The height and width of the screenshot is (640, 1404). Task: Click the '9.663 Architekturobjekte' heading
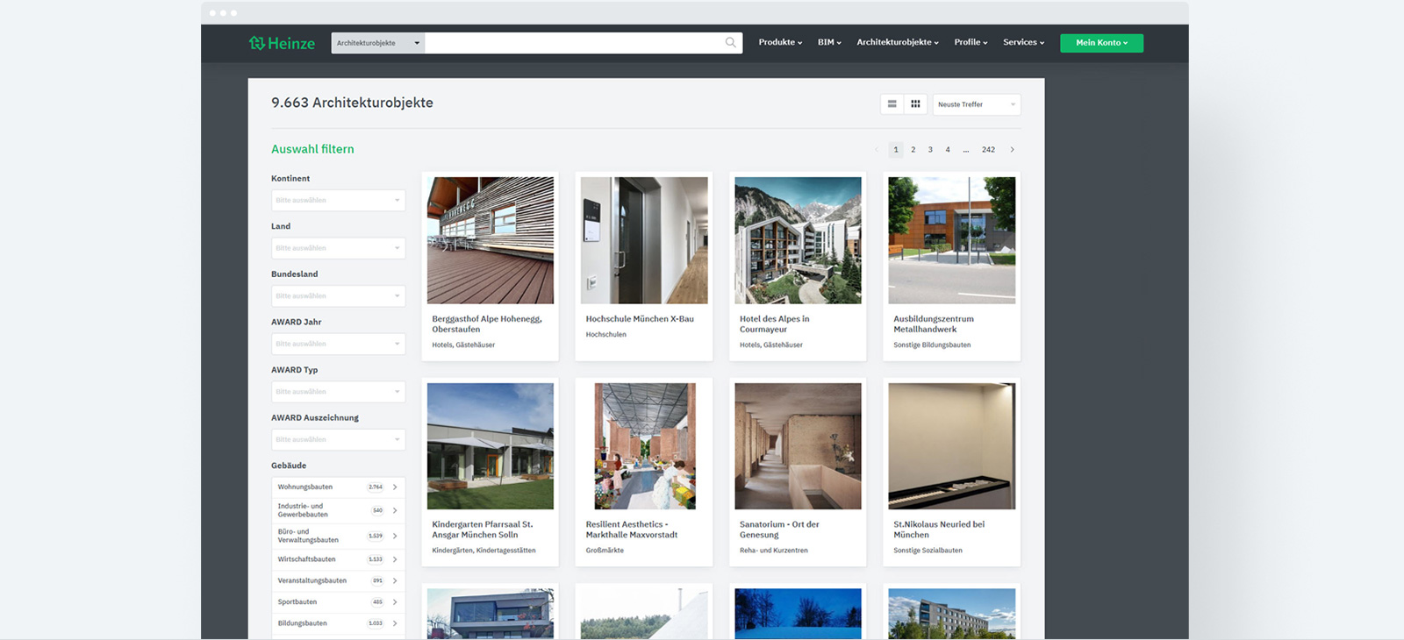(x=352, y=103)
